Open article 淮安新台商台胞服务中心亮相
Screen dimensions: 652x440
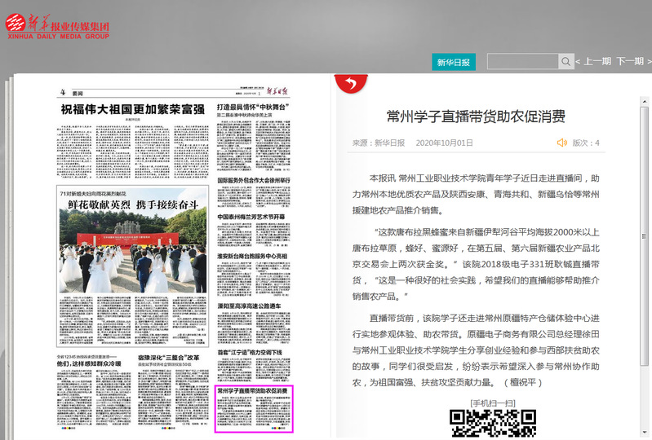(x=254, y=255)
